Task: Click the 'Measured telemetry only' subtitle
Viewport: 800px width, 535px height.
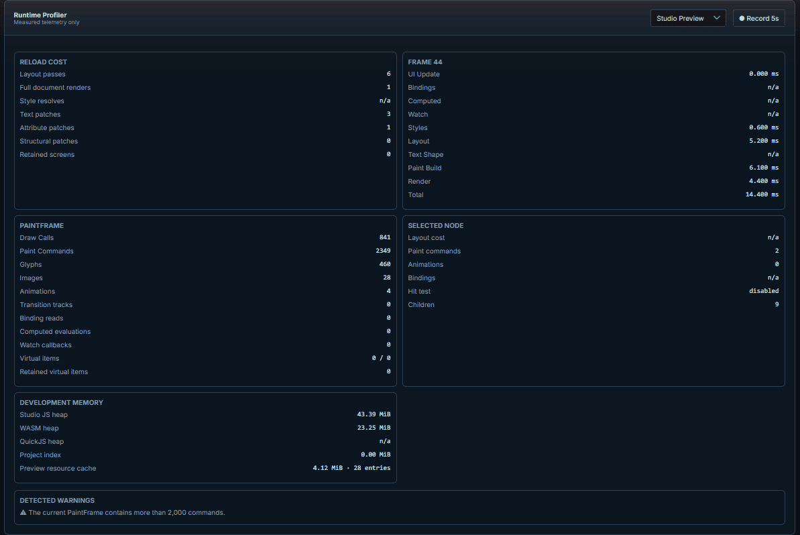Action: [x=46, y=22]
